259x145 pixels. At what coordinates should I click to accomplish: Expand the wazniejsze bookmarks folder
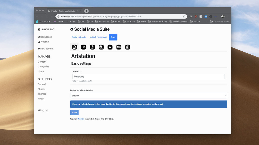click(102, 21)
